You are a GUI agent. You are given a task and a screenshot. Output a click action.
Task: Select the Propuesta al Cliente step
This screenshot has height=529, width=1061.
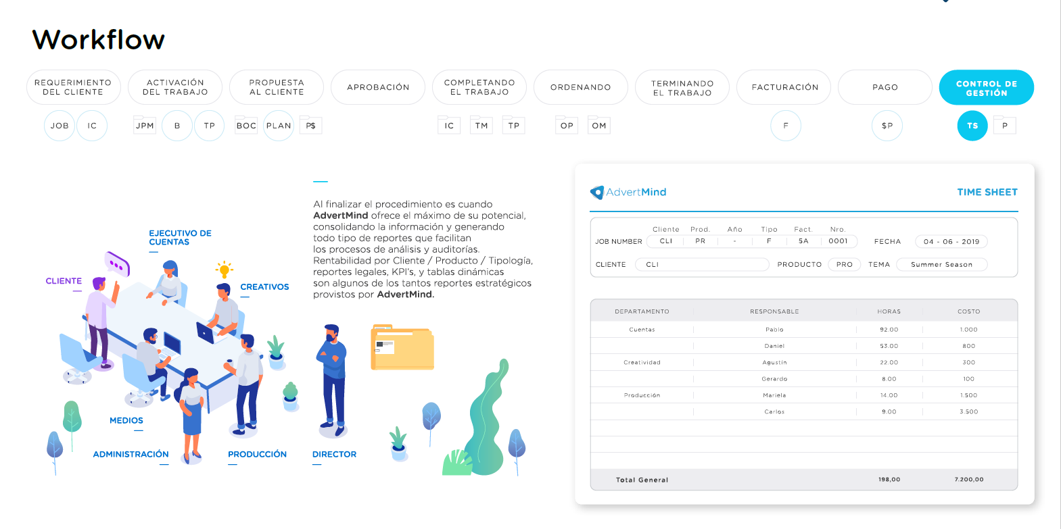pyautogui.click(x=277, y=88)
